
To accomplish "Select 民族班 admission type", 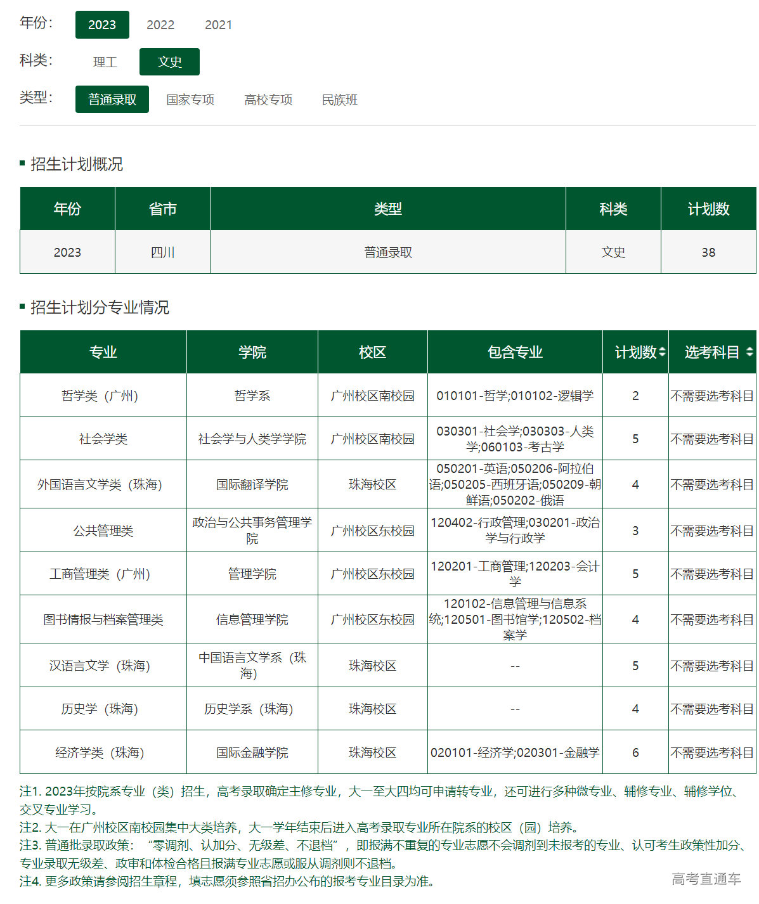I will 340,100.
